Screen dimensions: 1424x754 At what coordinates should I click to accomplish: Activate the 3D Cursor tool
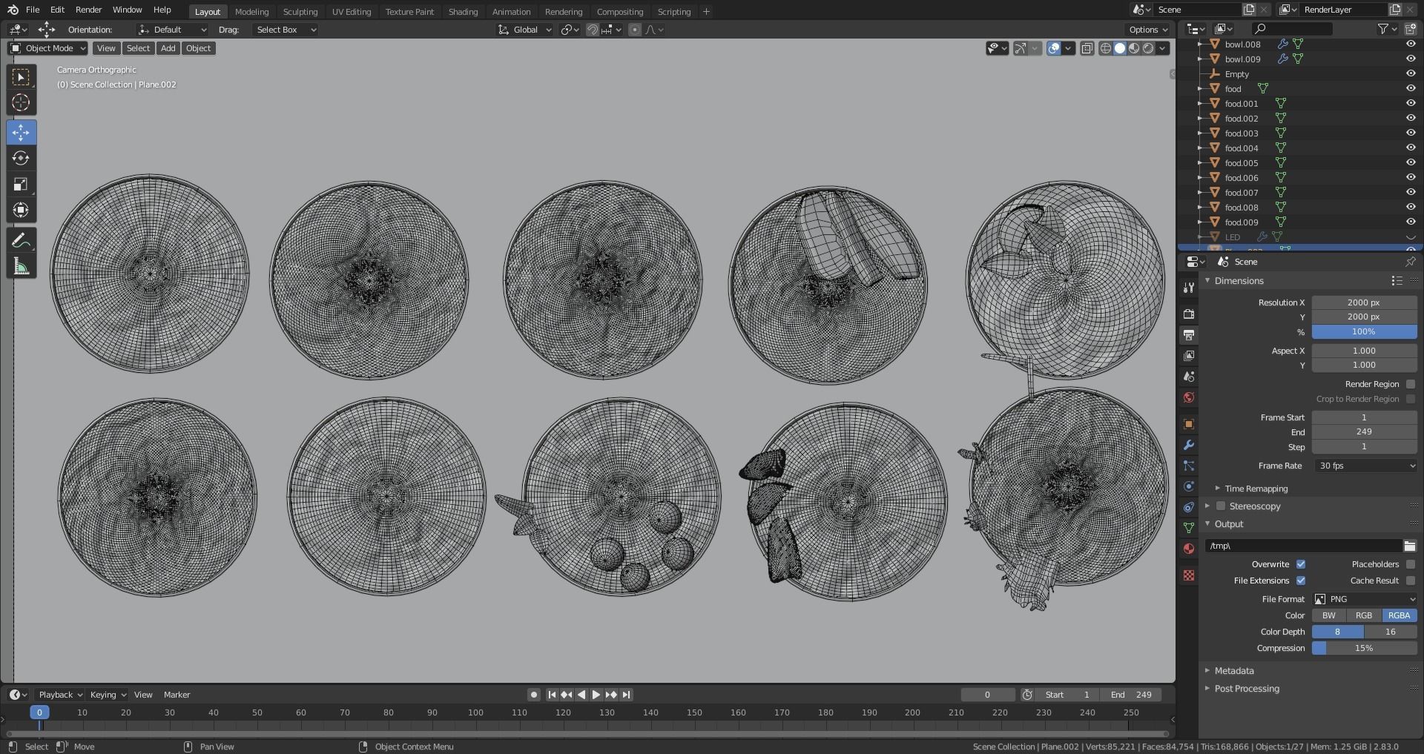click(x=21, y=102)
